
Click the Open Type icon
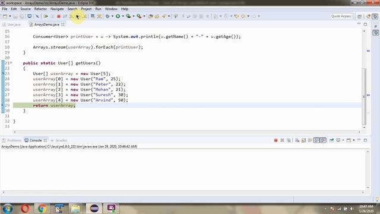(150, 16)
